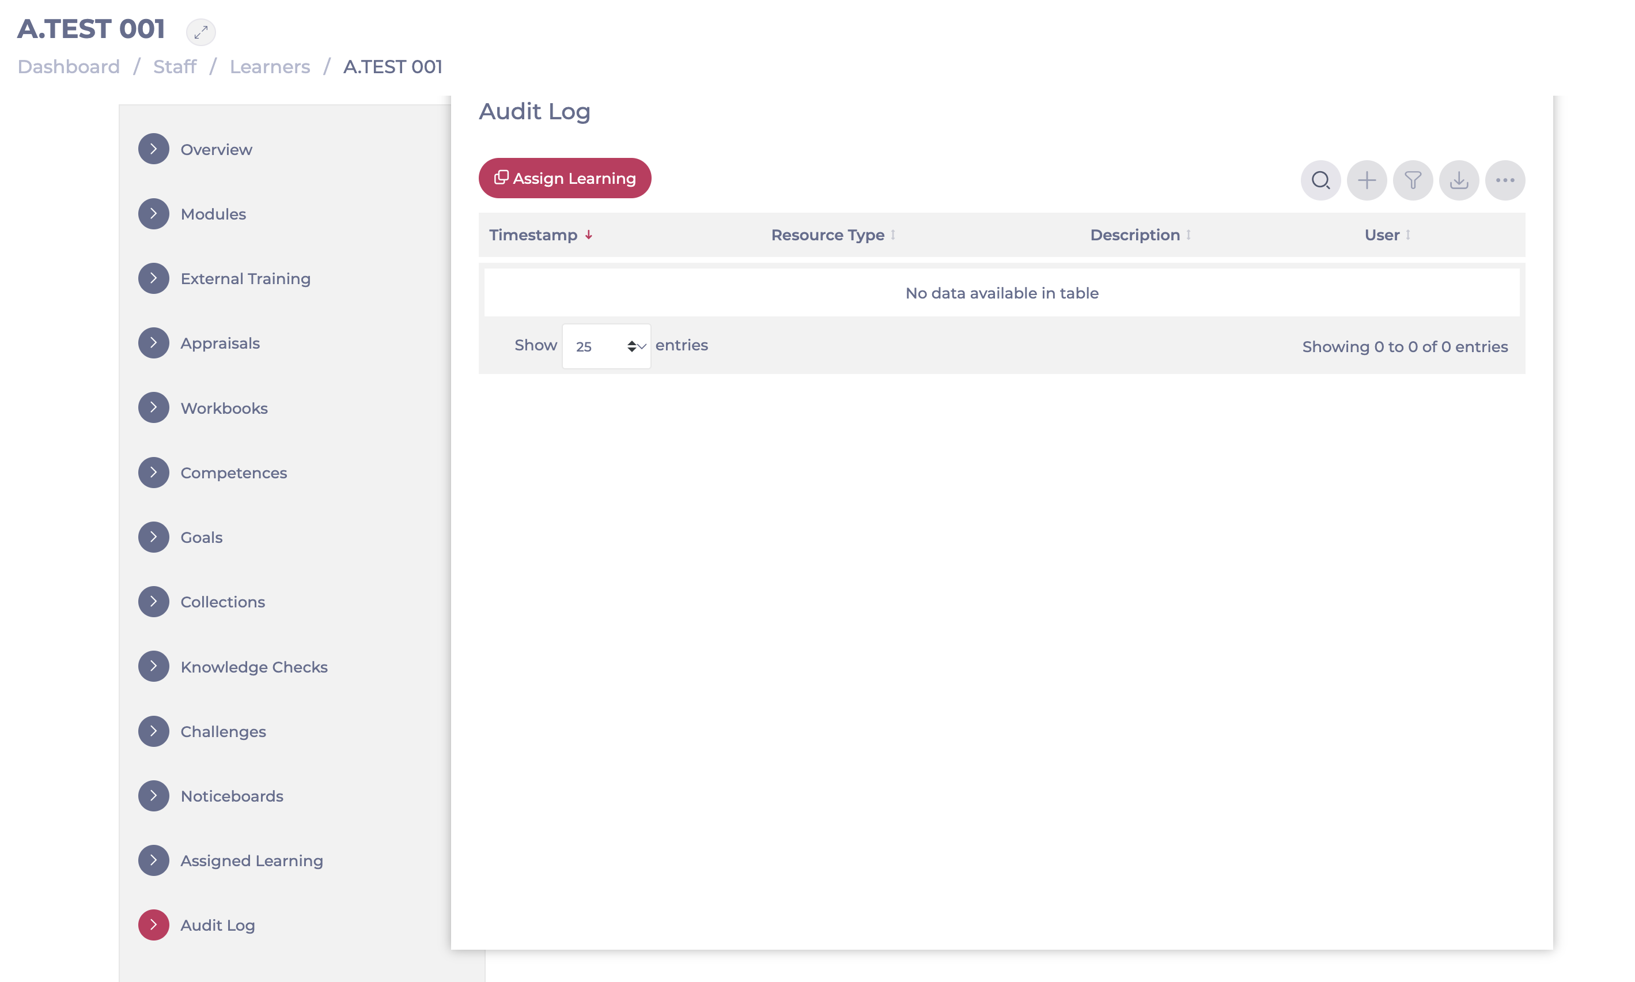Go to External Training section

coord(245,278)
